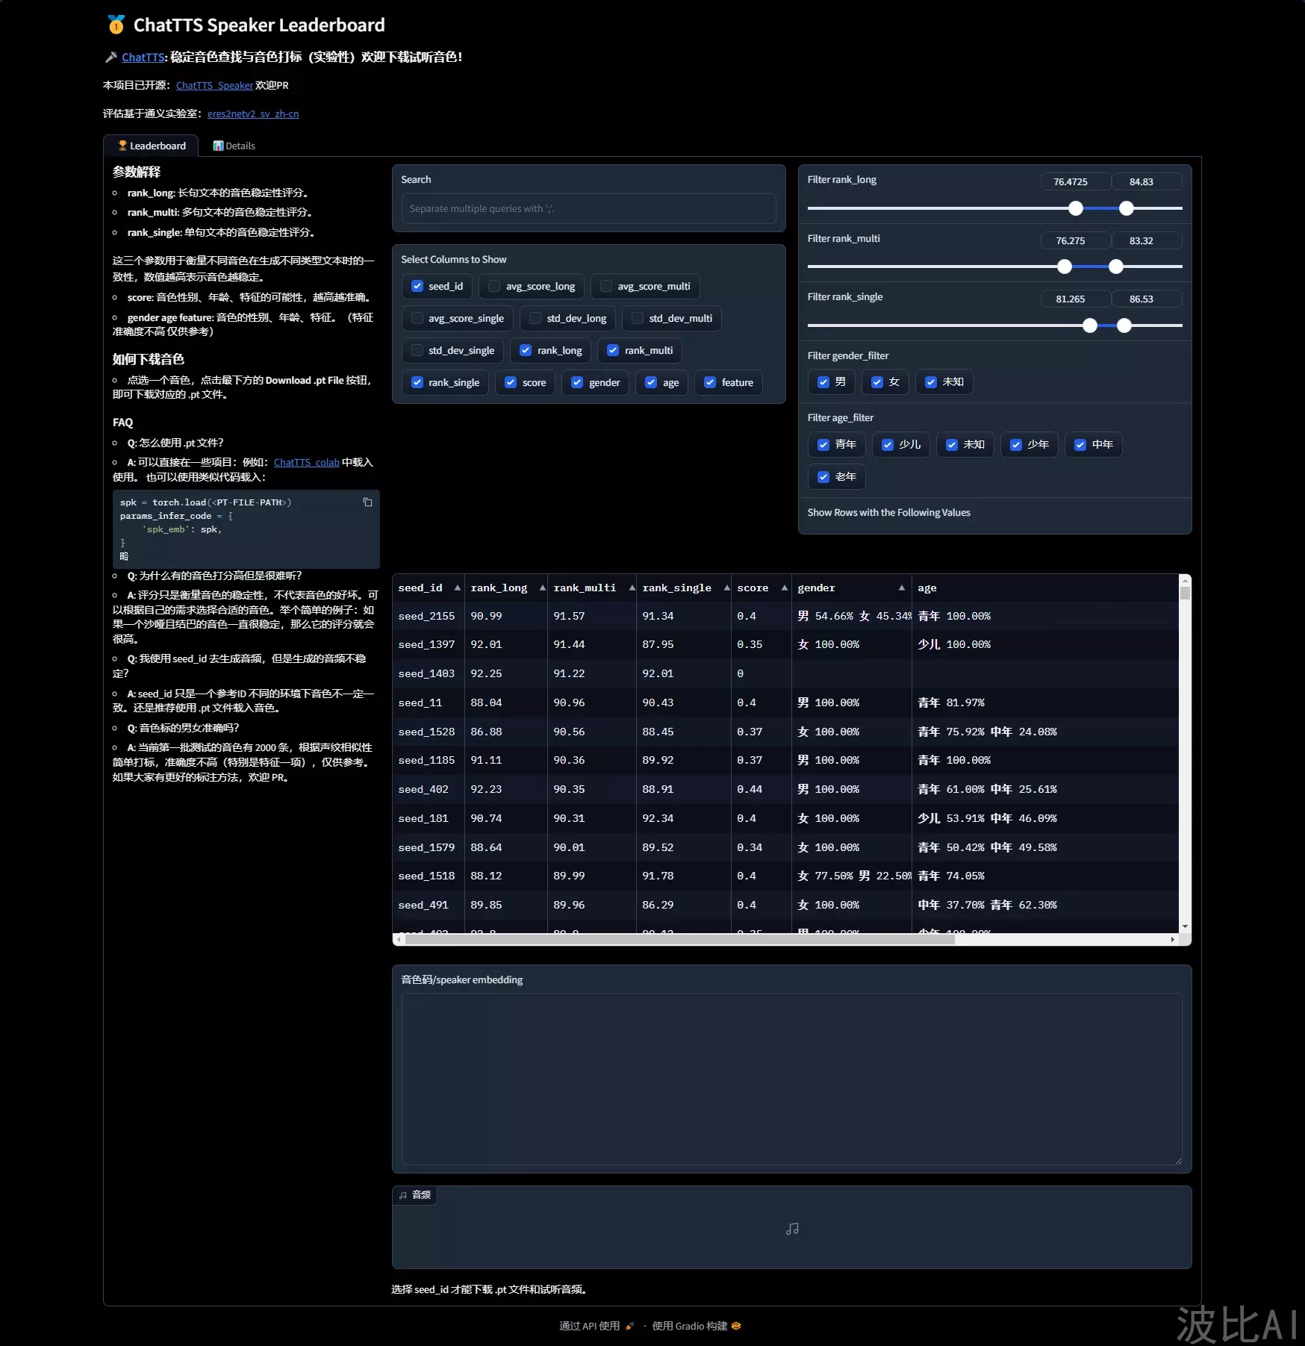Click the table horizontal scrollbar
Image resolution: width=1305 pixels, height=1346 pixels.
[x=679, y=940]
